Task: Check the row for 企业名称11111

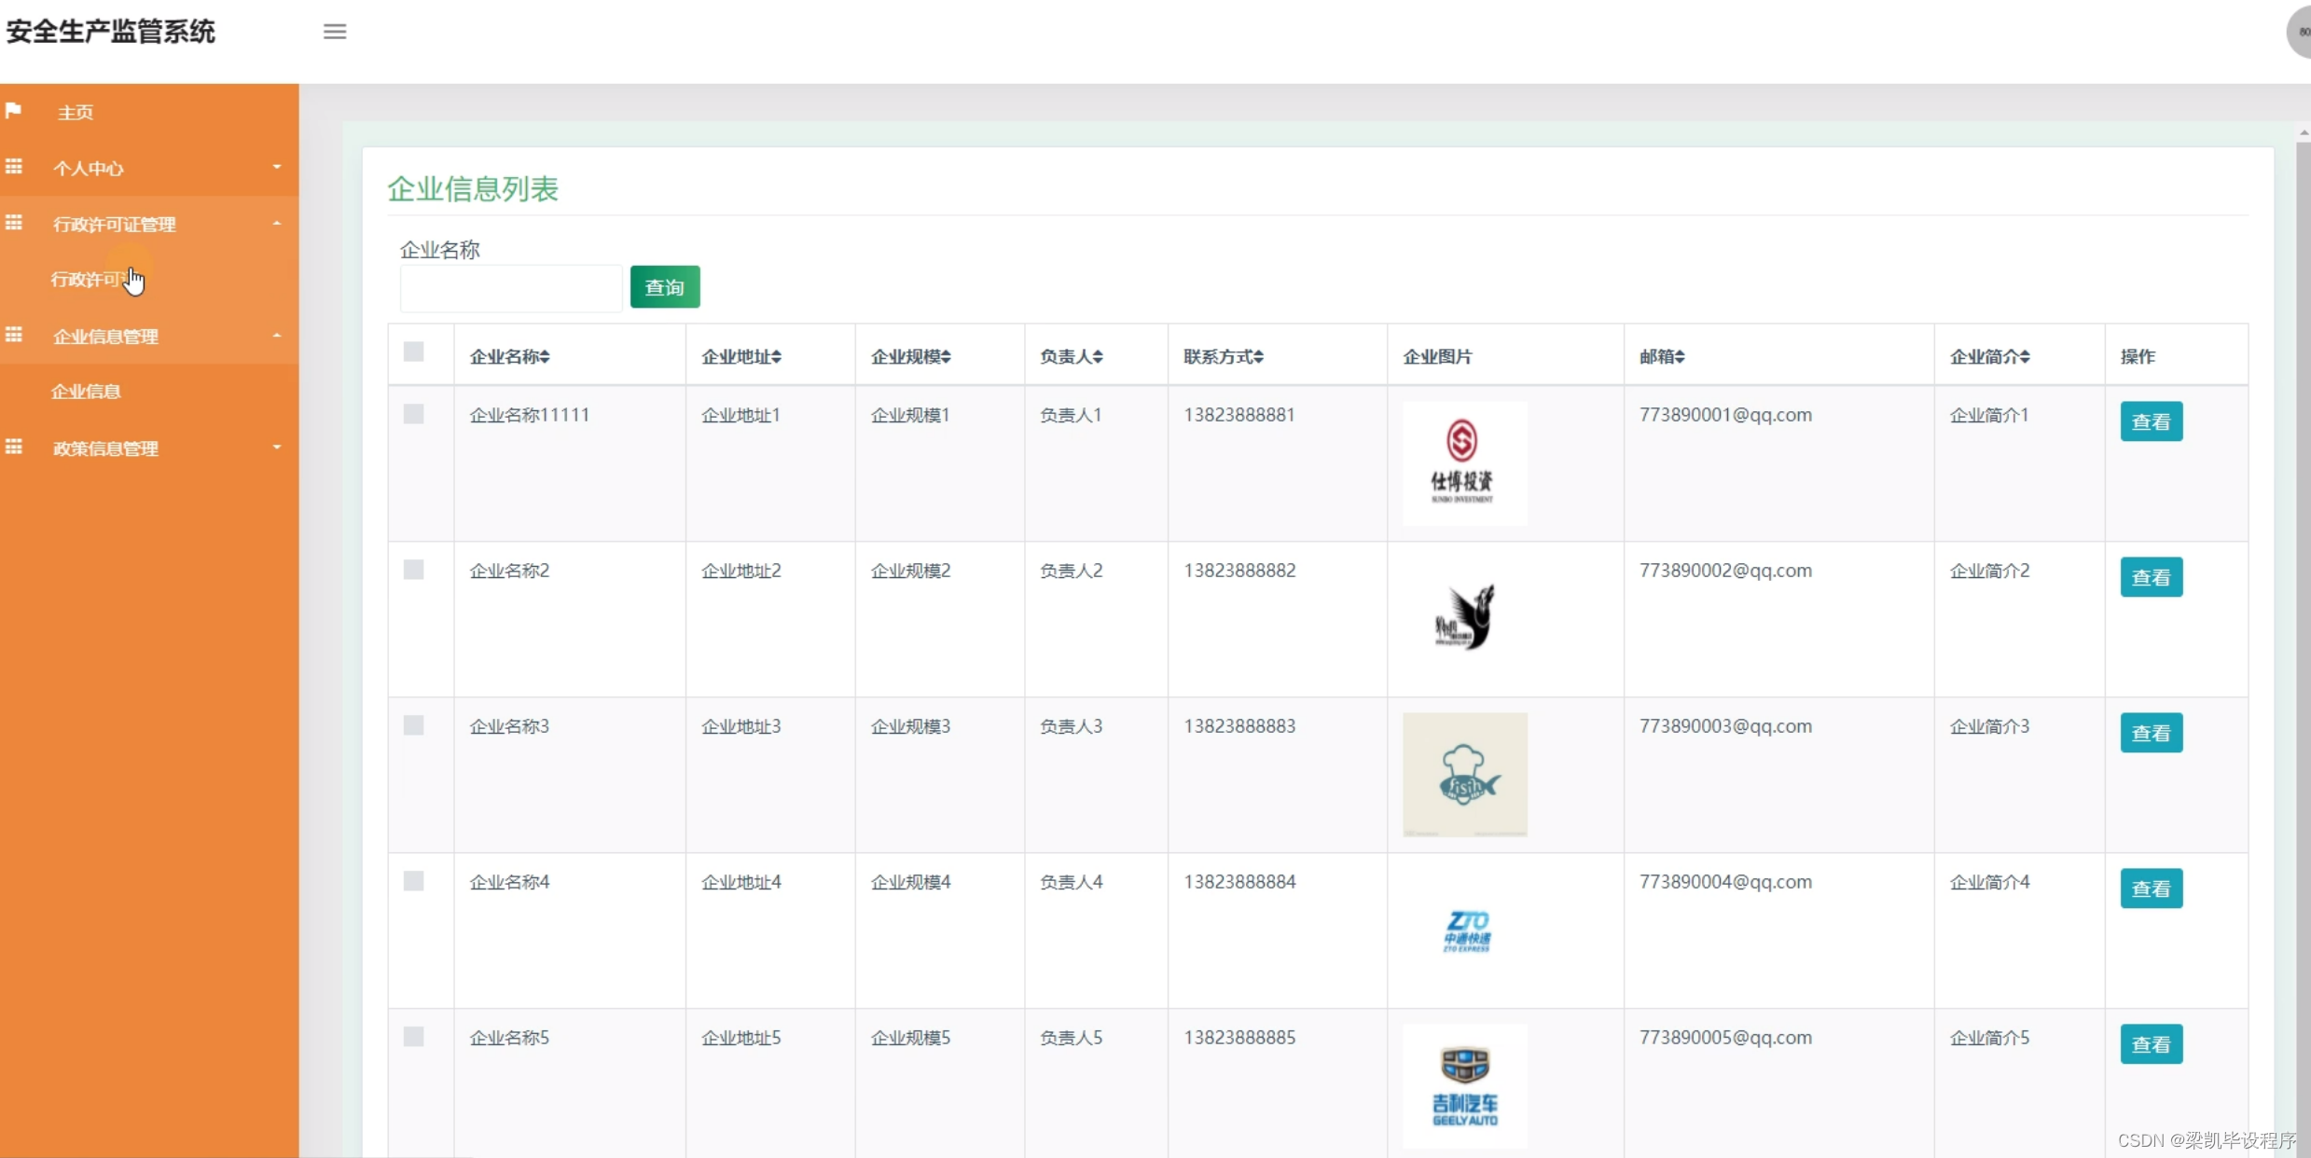Action: click(413, 414)
